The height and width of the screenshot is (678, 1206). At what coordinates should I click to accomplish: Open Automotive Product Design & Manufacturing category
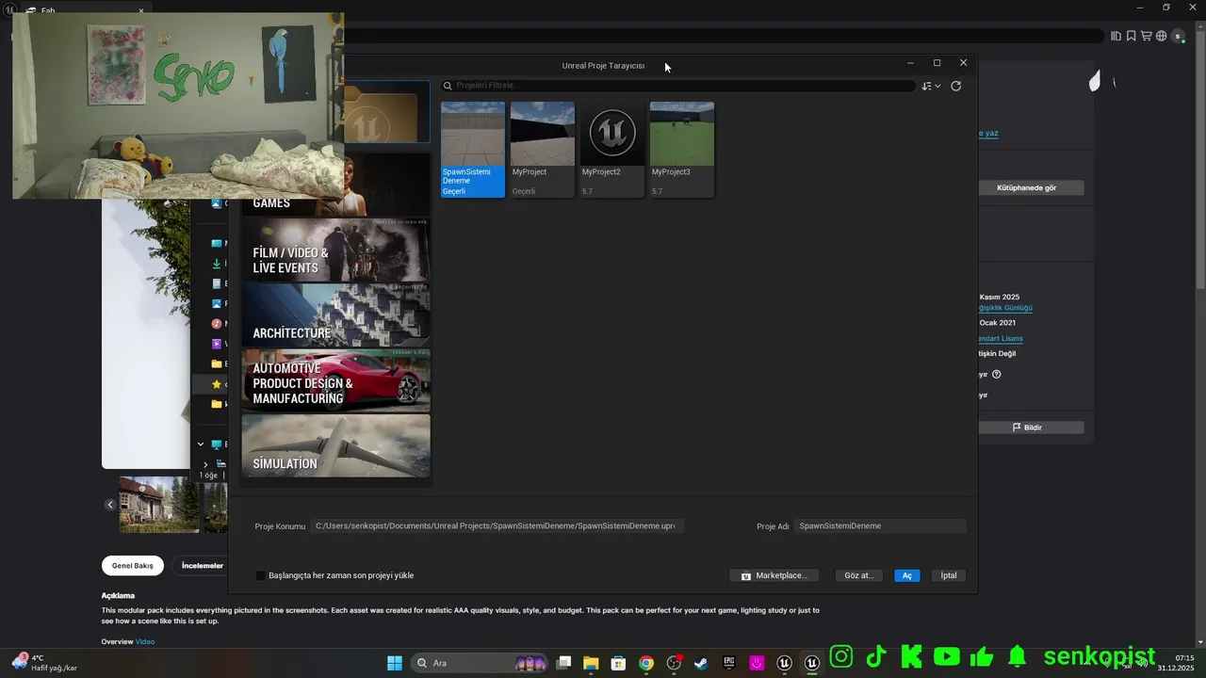[x=336, y=380]
